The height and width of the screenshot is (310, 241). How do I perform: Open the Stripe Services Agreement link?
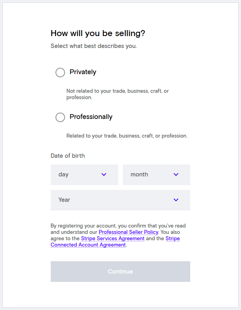(x=113, y=239)
